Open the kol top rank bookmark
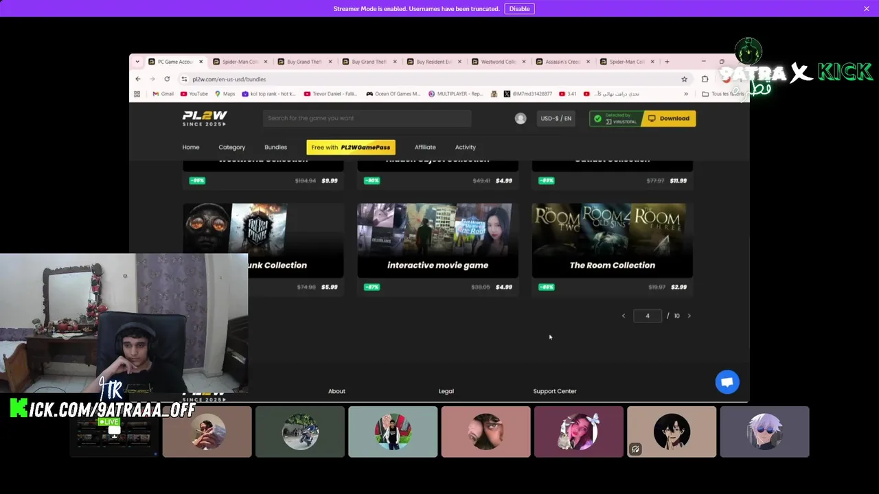The height and width of the screenshot is (494, 879). point(269,94)
